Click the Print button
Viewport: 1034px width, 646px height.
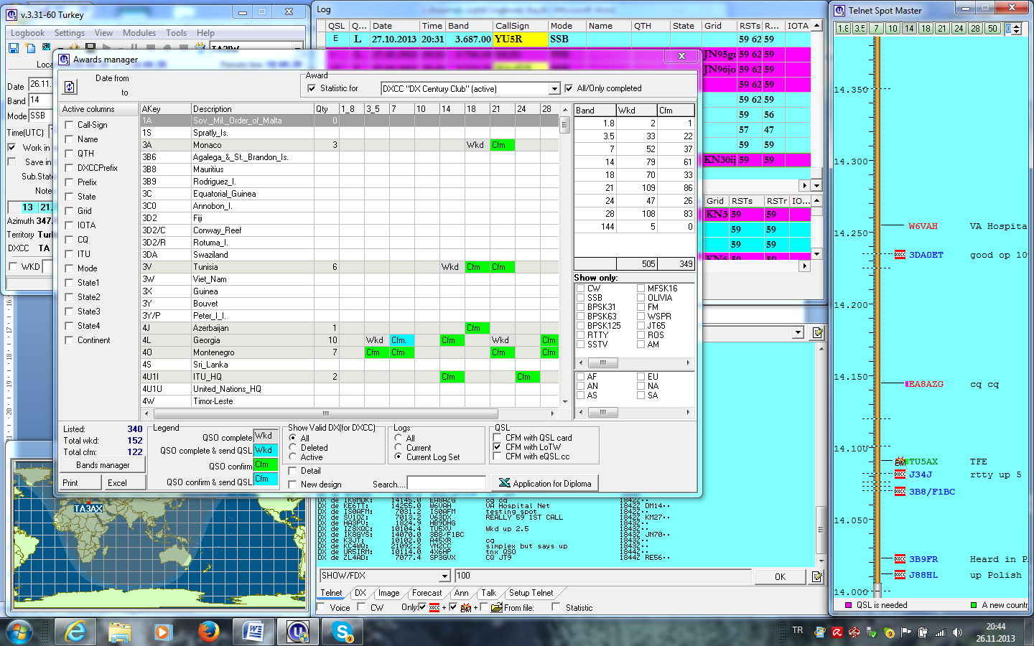click(80, 483)
